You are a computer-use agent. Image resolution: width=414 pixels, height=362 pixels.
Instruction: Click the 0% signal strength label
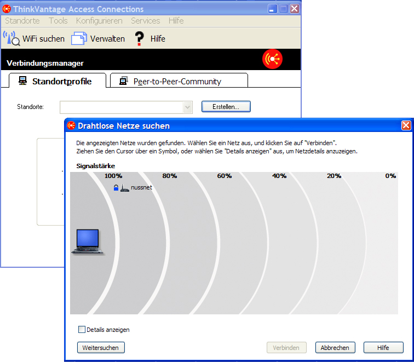pos(390,176)
